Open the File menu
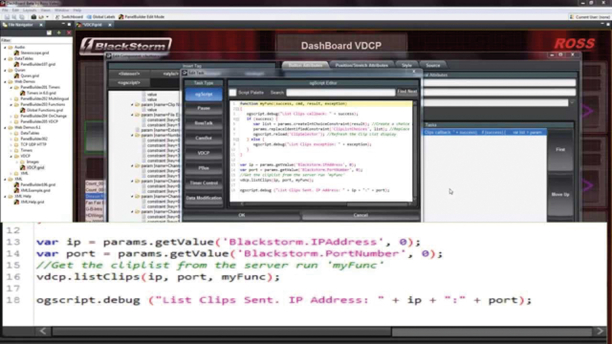The image size is (612, 344). [5, 10]
